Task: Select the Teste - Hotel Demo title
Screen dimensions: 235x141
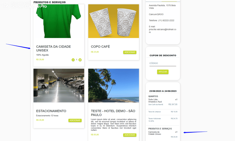Action: click(x=113, y=113)
